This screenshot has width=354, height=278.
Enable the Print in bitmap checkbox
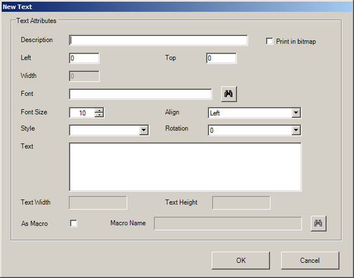[269, 41]
